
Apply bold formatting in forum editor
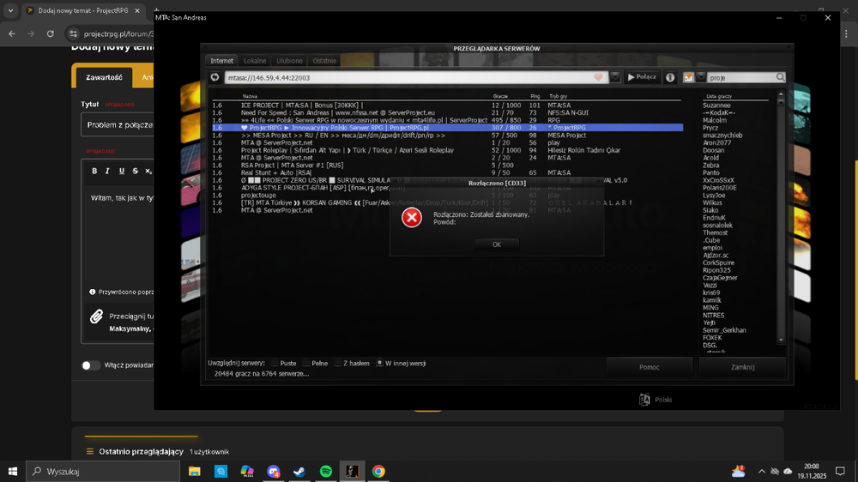(x=94, y=172)
